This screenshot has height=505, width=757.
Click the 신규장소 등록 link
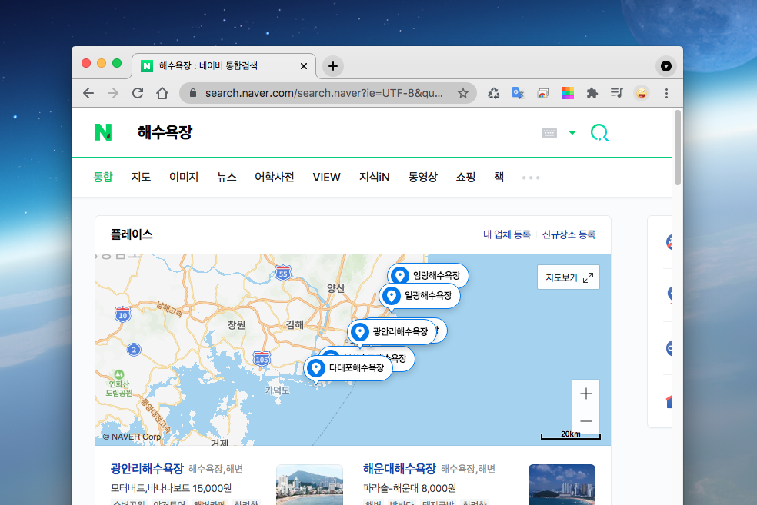(x=569, y=234)
